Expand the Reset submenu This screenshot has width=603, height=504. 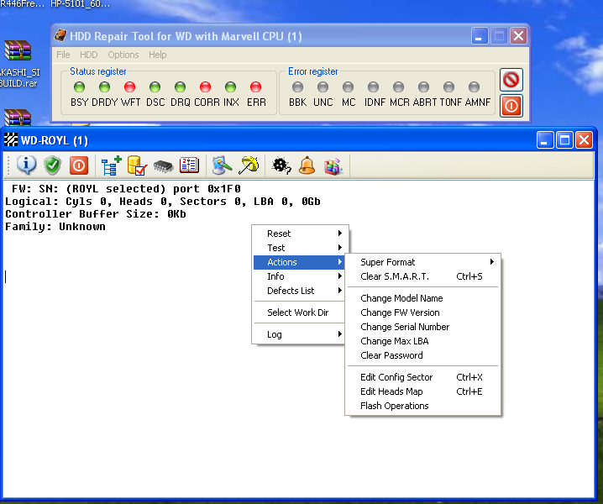(300, 234)
